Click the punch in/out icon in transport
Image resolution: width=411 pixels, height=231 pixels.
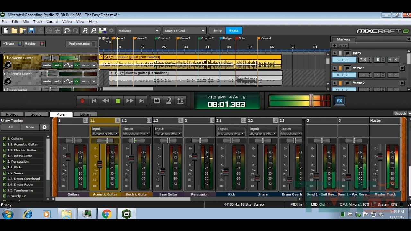[x=180, y=101]
